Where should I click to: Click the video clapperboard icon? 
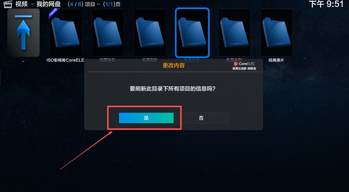point(8,4)
